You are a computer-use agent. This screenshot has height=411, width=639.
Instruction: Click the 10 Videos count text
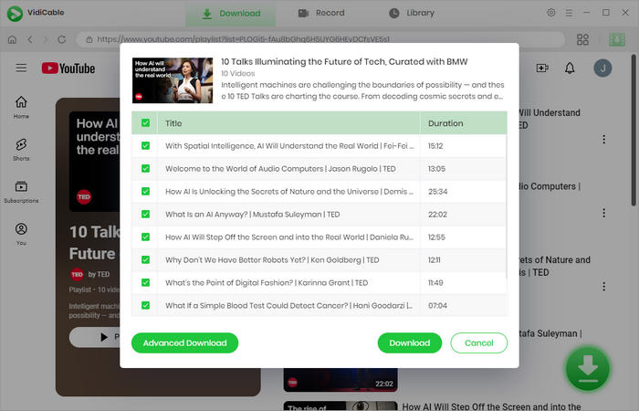pyautogui.click(x=237, y=73)
